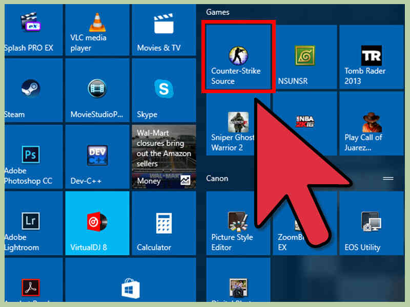The image size is (410, 307).
Task: Open the Calculator tile
Action: (164, 223)
